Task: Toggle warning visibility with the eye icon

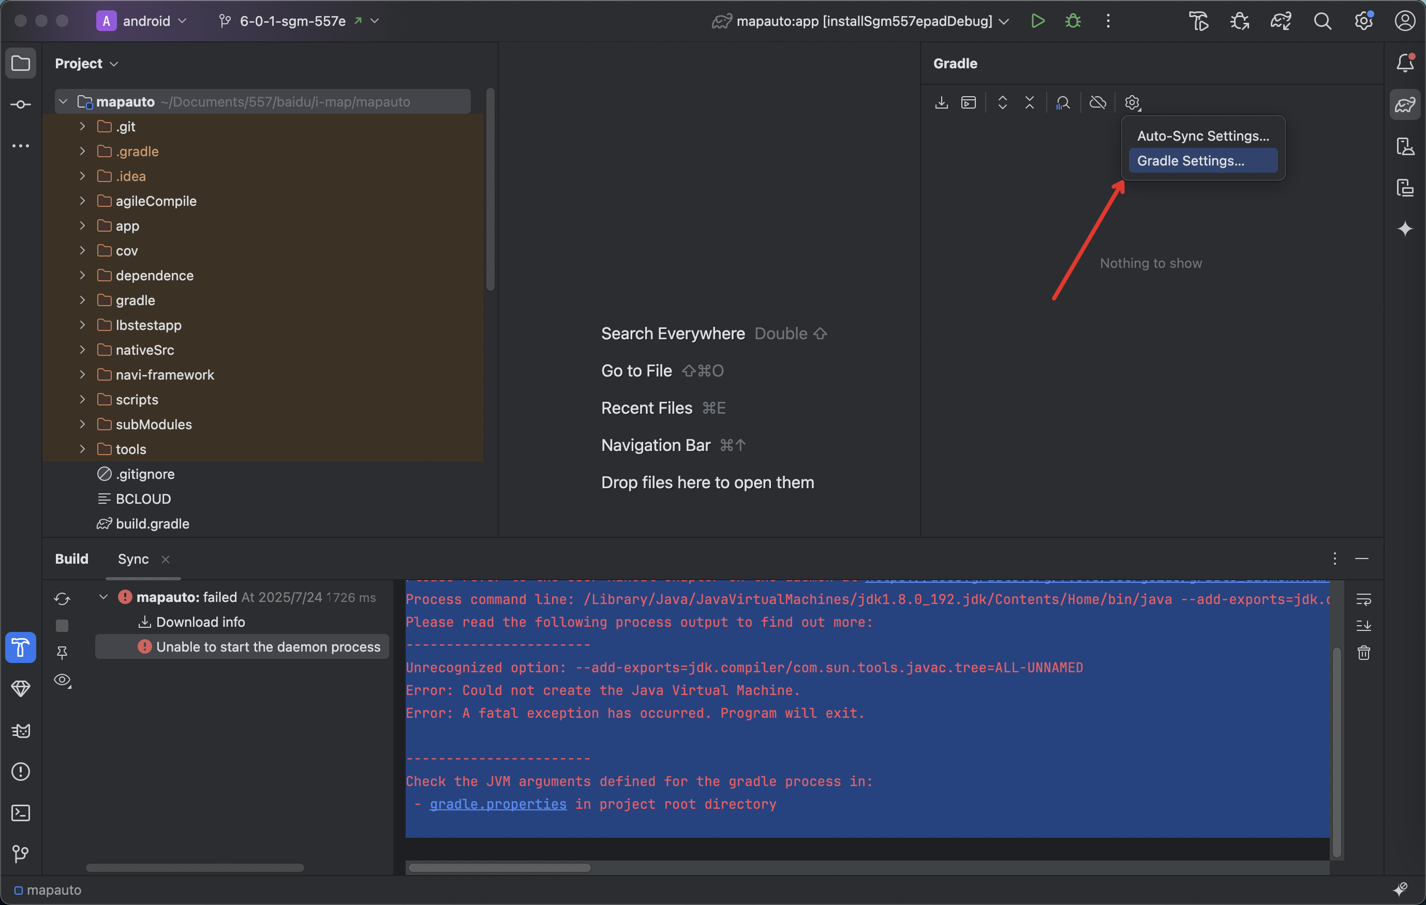Action: click(62, 681)
